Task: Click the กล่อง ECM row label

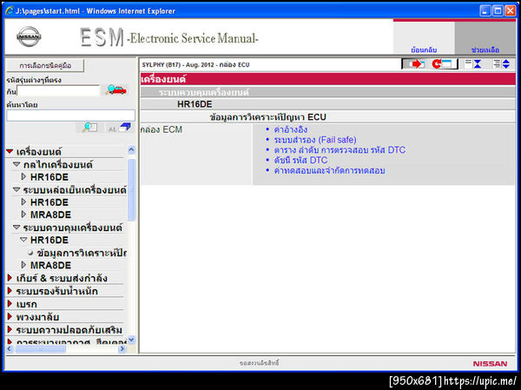Action: 162,129
